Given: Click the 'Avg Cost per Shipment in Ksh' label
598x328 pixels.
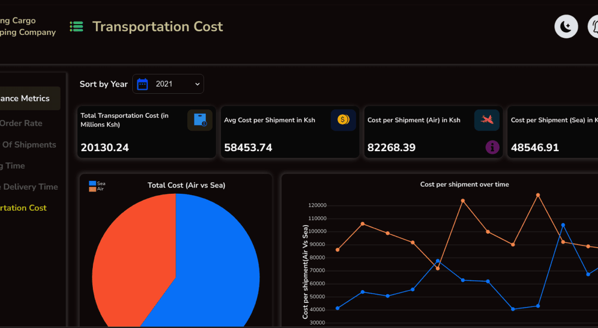Looking at the screenshot, I should (270, 120).
